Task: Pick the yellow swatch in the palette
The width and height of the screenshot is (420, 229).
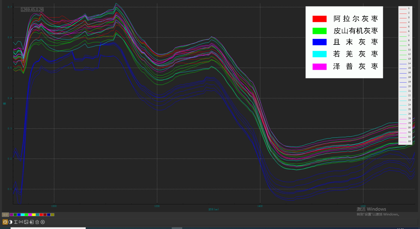Action: tap(34, 215)
